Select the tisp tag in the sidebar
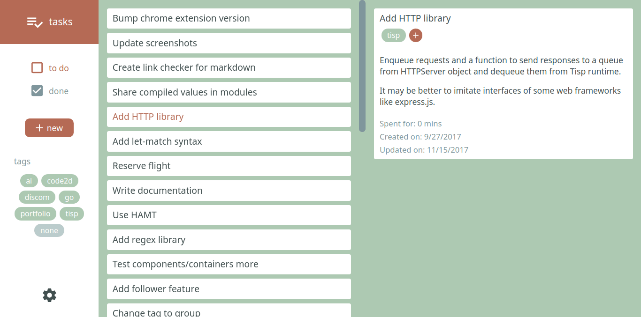The width and height of the screenshot is (641, 317). (72, 214)
